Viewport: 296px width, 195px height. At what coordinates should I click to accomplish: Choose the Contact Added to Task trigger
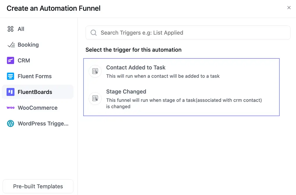coord(181,72)
